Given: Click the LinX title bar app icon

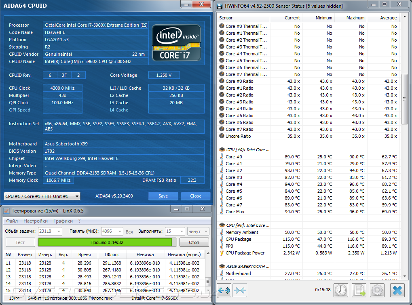Looking at the screenshot, I should pos(6,210).
